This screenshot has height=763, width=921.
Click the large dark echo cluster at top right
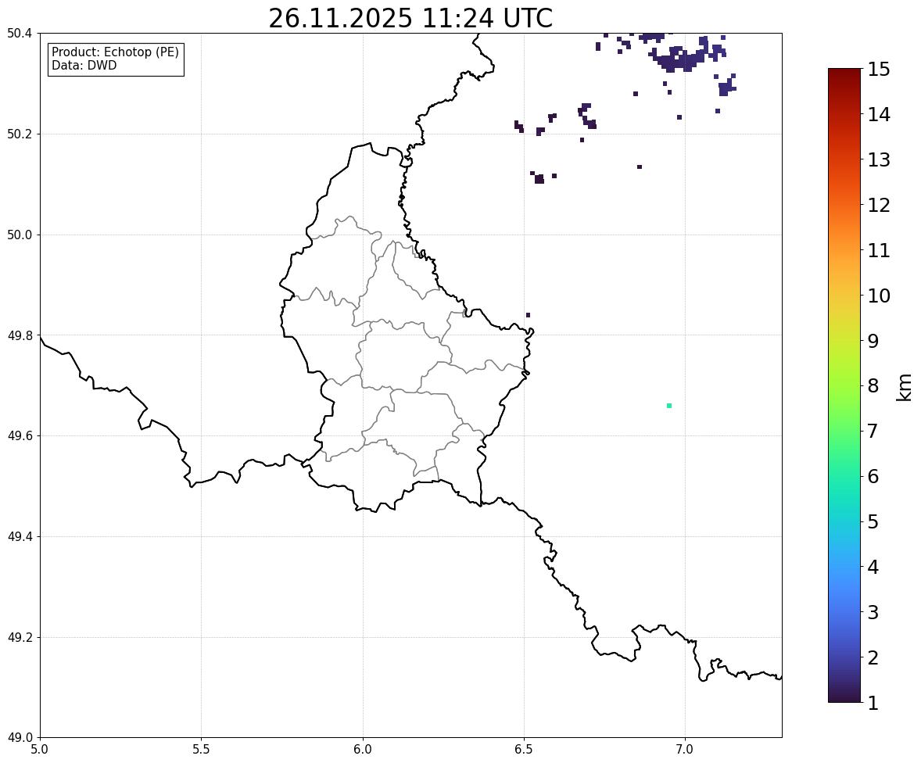[x=680, y=59]
